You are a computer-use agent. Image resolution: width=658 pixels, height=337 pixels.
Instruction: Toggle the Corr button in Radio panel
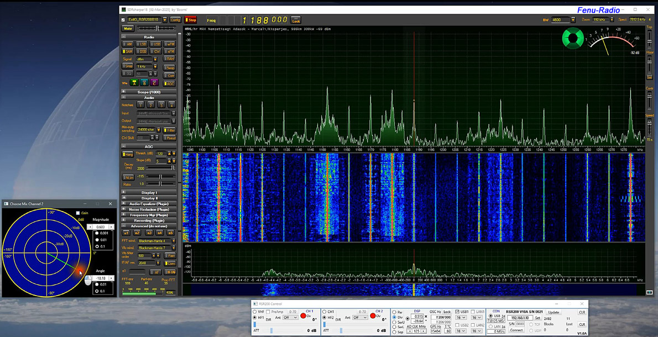click(170, 76)
